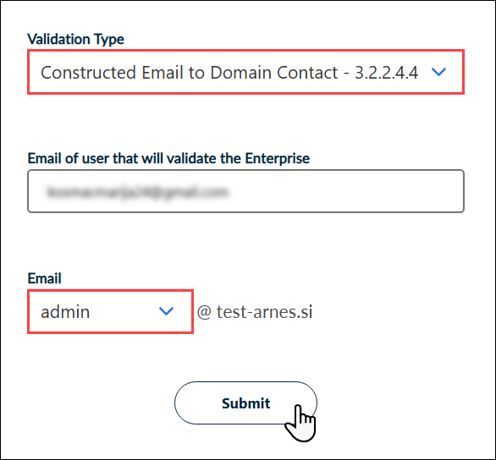
Task: Click the '3.2.2.4.4' method number in dropdown
Action: point(386,73)
